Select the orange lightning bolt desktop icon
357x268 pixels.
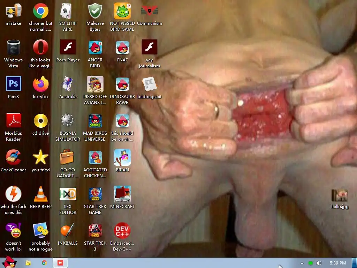click(x=14, y=194)
